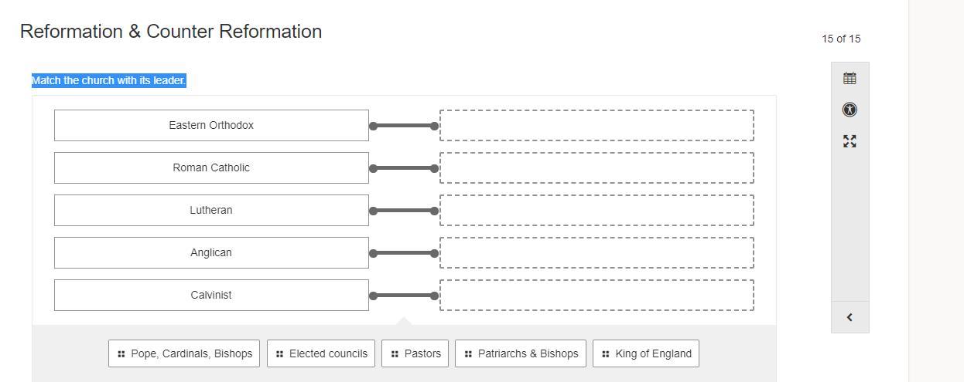Image resolution: width=964 pixels, height=382 pixels.
Task: Click the Eastern Orthodox church box
Action: [x=211, y=125]
